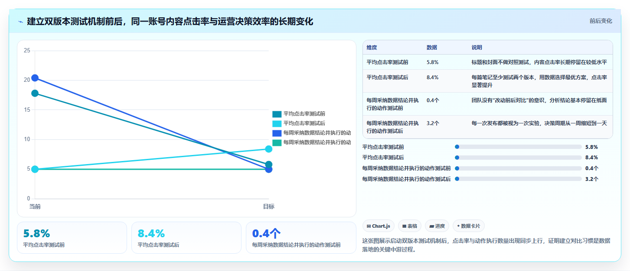Click 目标 x-axis label

pos(268,206)
